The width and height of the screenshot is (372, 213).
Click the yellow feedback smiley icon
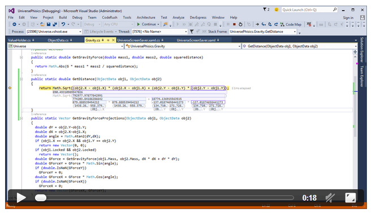click(x=276, y=10)
